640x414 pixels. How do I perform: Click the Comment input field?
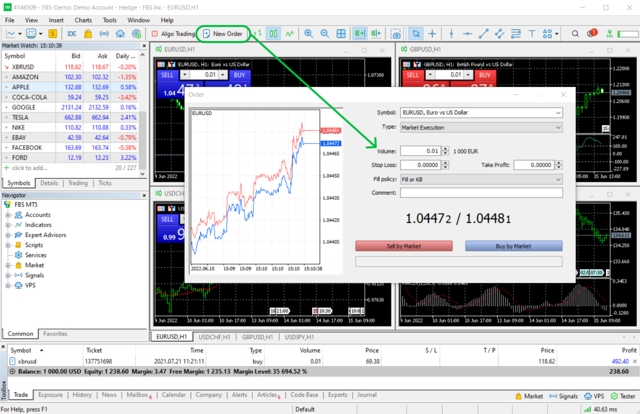[x=481, y=193]
